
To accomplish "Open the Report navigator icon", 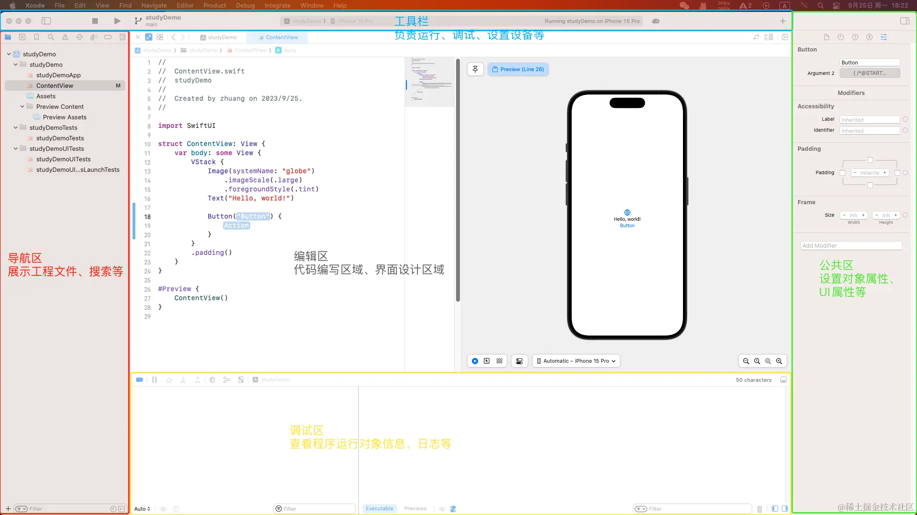I will pos(122,37).
